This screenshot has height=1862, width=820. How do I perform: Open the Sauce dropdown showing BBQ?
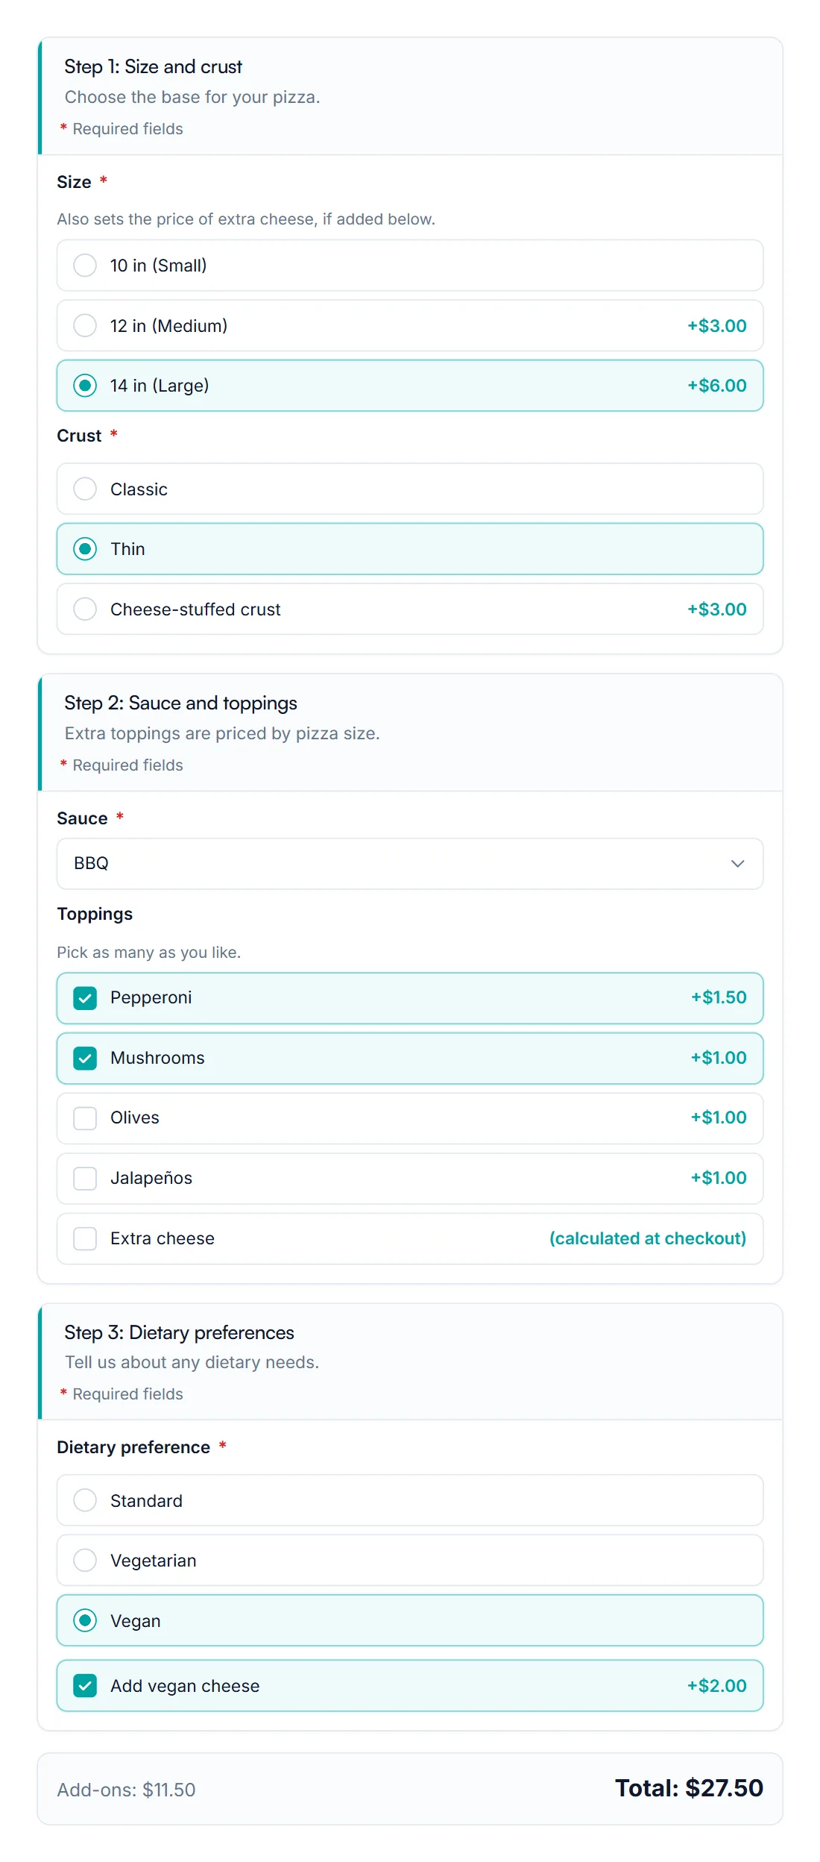click(410, 863)
